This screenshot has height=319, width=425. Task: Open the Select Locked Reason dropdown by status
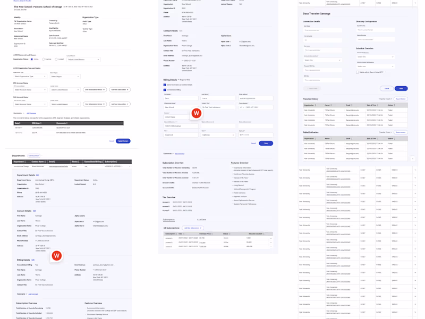tap(83, 60)
